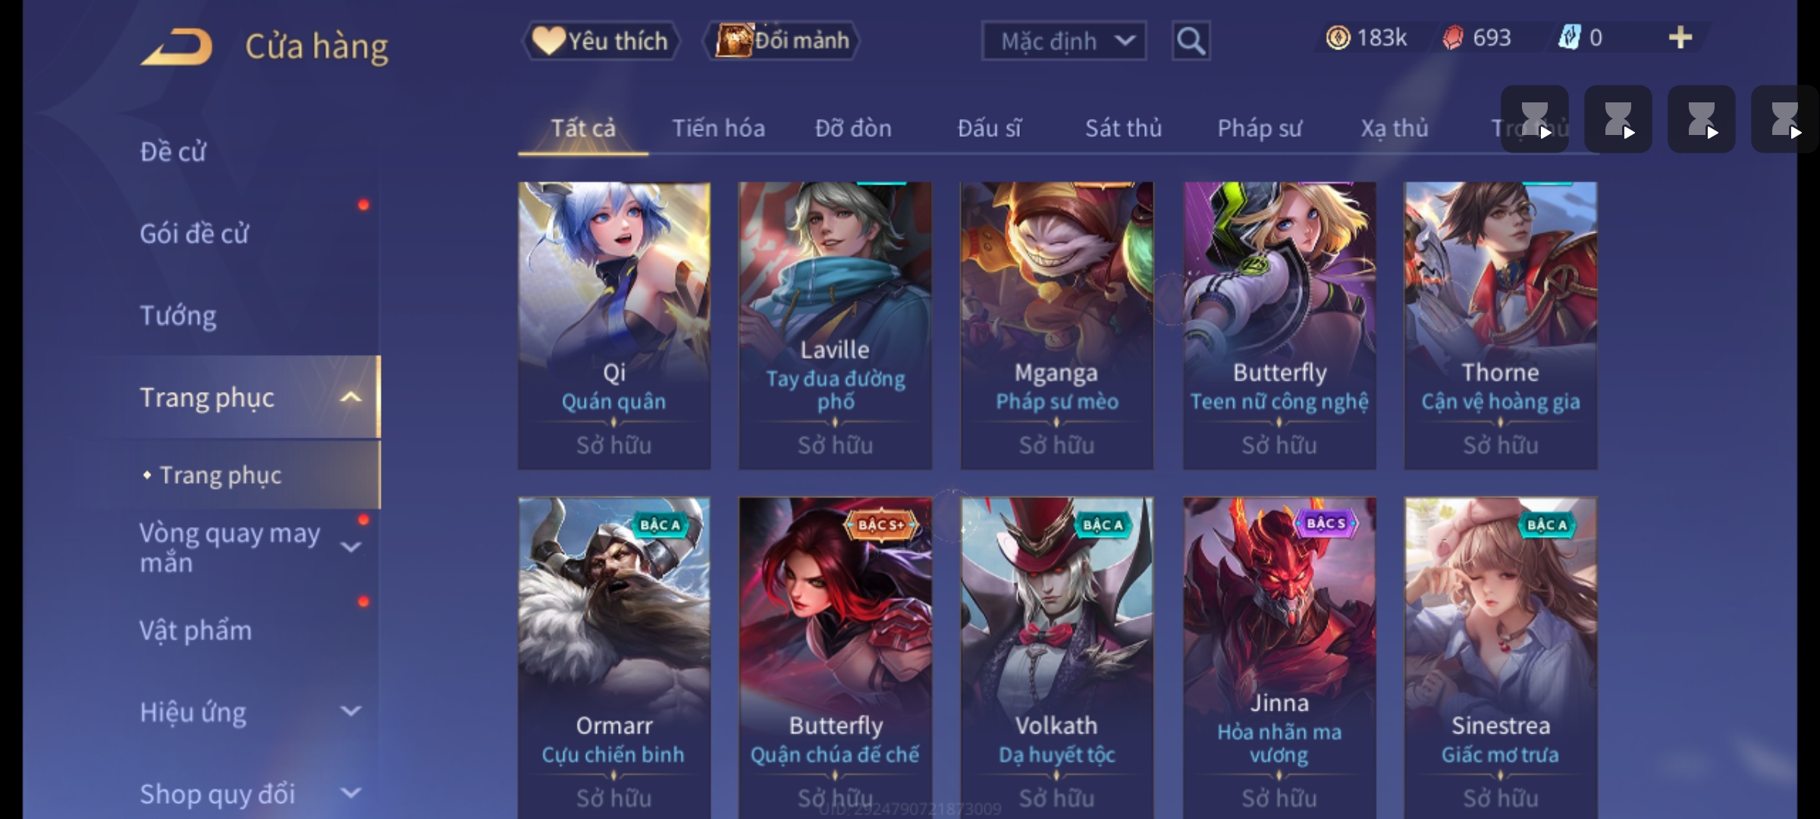Collapse the Trang phục sidebar section

click(x=351, y=397)
